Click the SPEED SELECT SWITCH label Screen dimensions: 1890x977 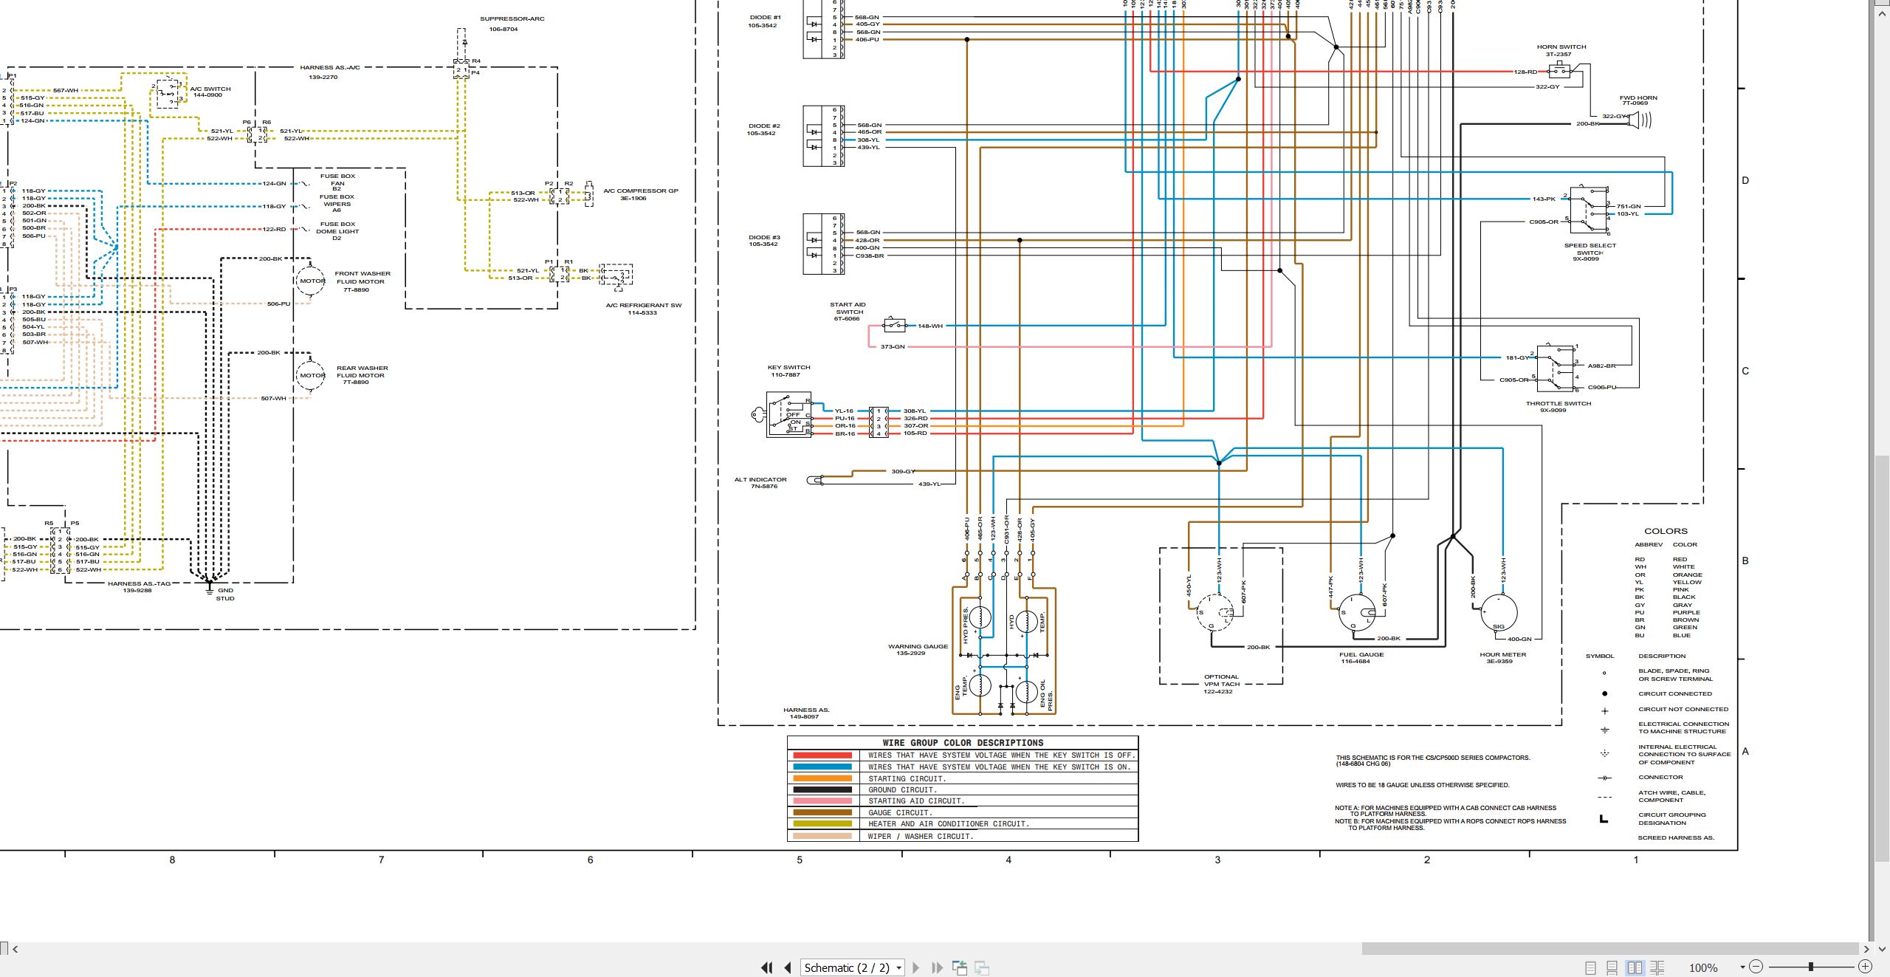click(1590, 249)
